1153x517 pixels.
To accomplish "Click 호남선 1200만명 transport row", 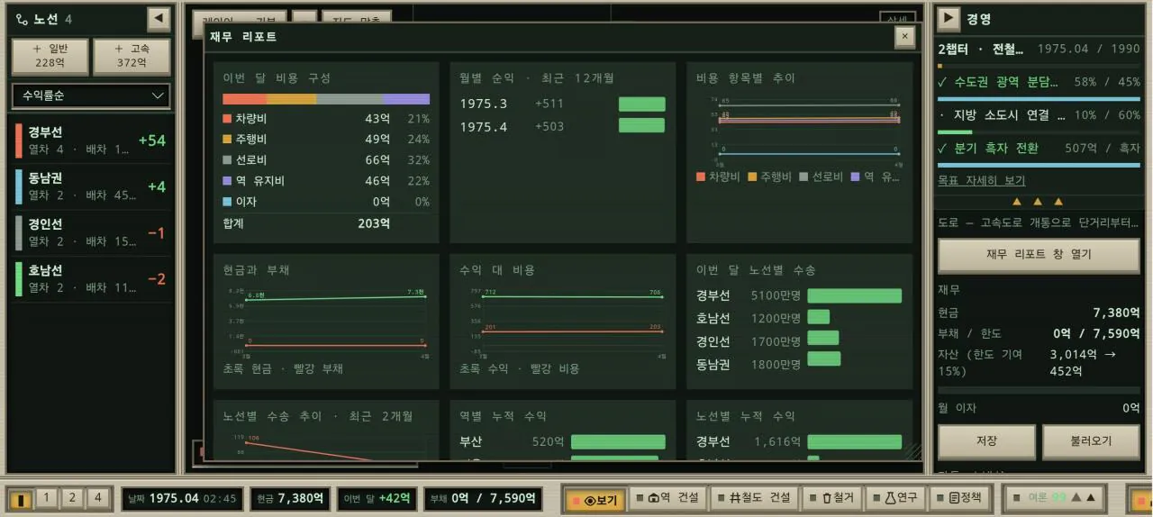I will (x=799, y=317).
